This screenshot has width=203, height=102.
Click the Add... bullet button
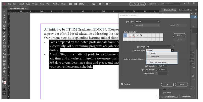coord(179,35)
